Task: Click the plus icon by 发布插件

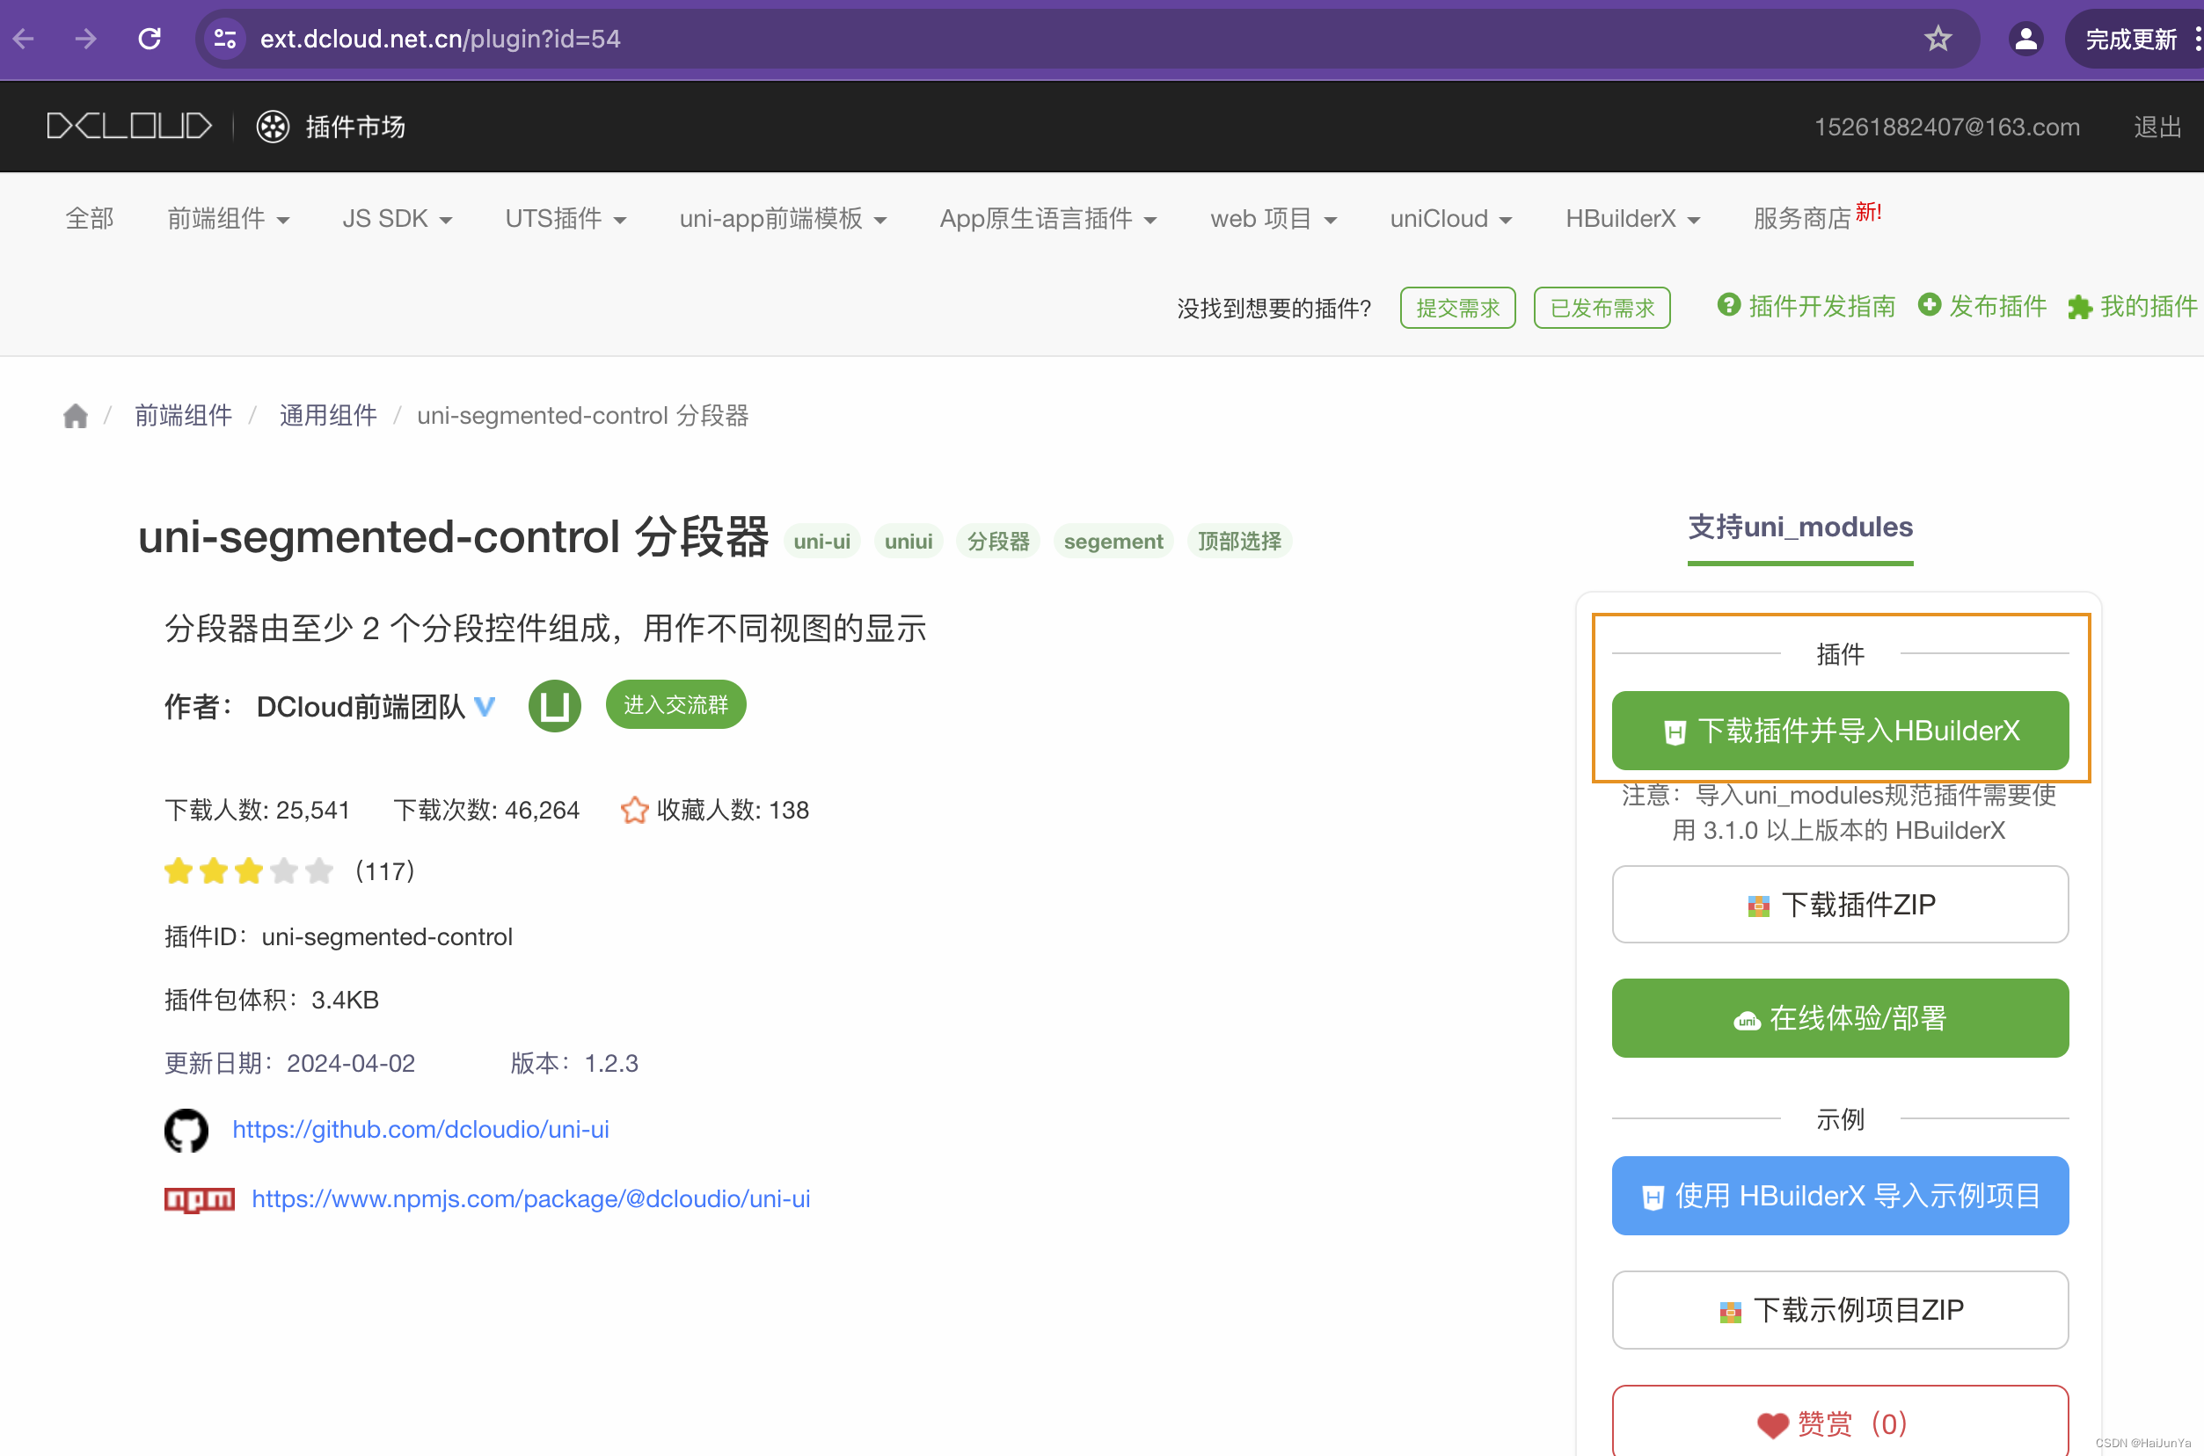Action: coord(1929,304)
